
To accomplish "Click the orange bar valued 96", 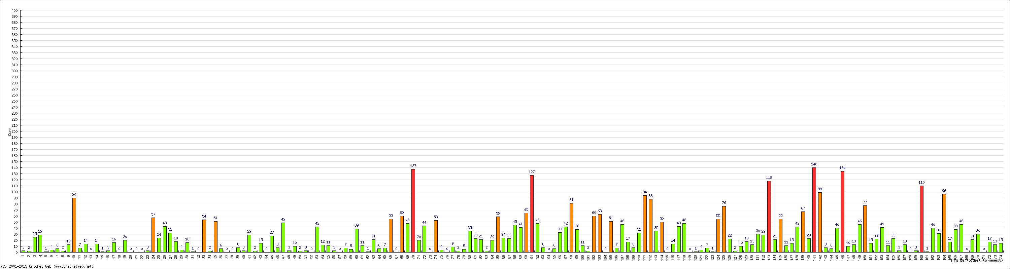I will (x=944, y=223).
